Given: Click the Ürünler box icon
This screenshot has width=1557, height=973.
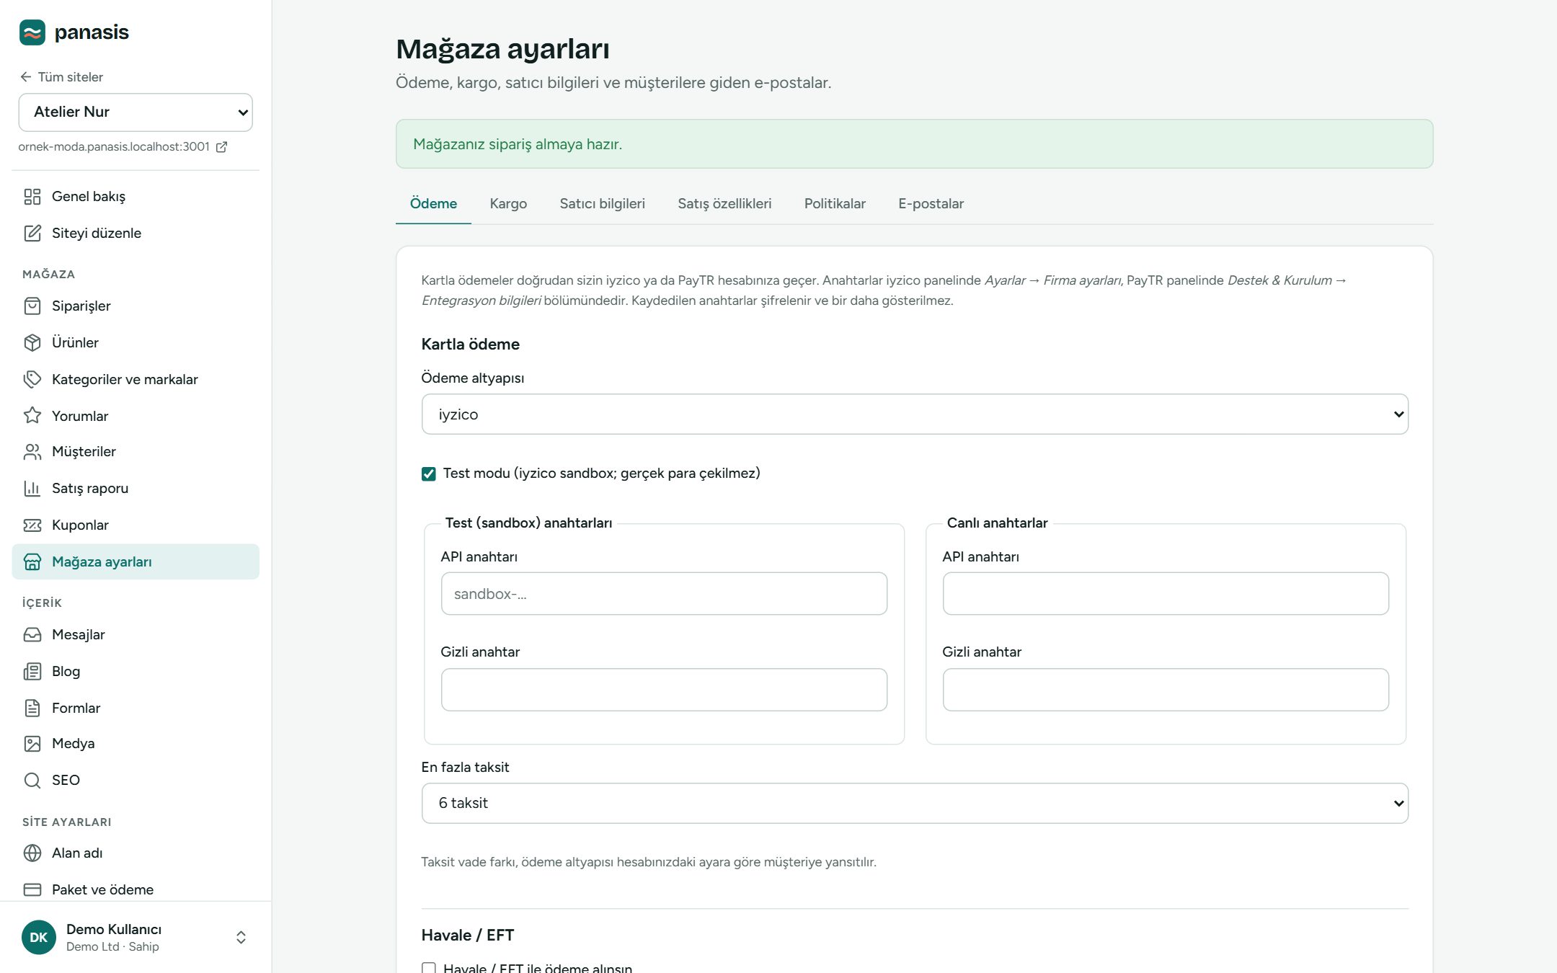Looking at the screenshot, I should 32,343.
